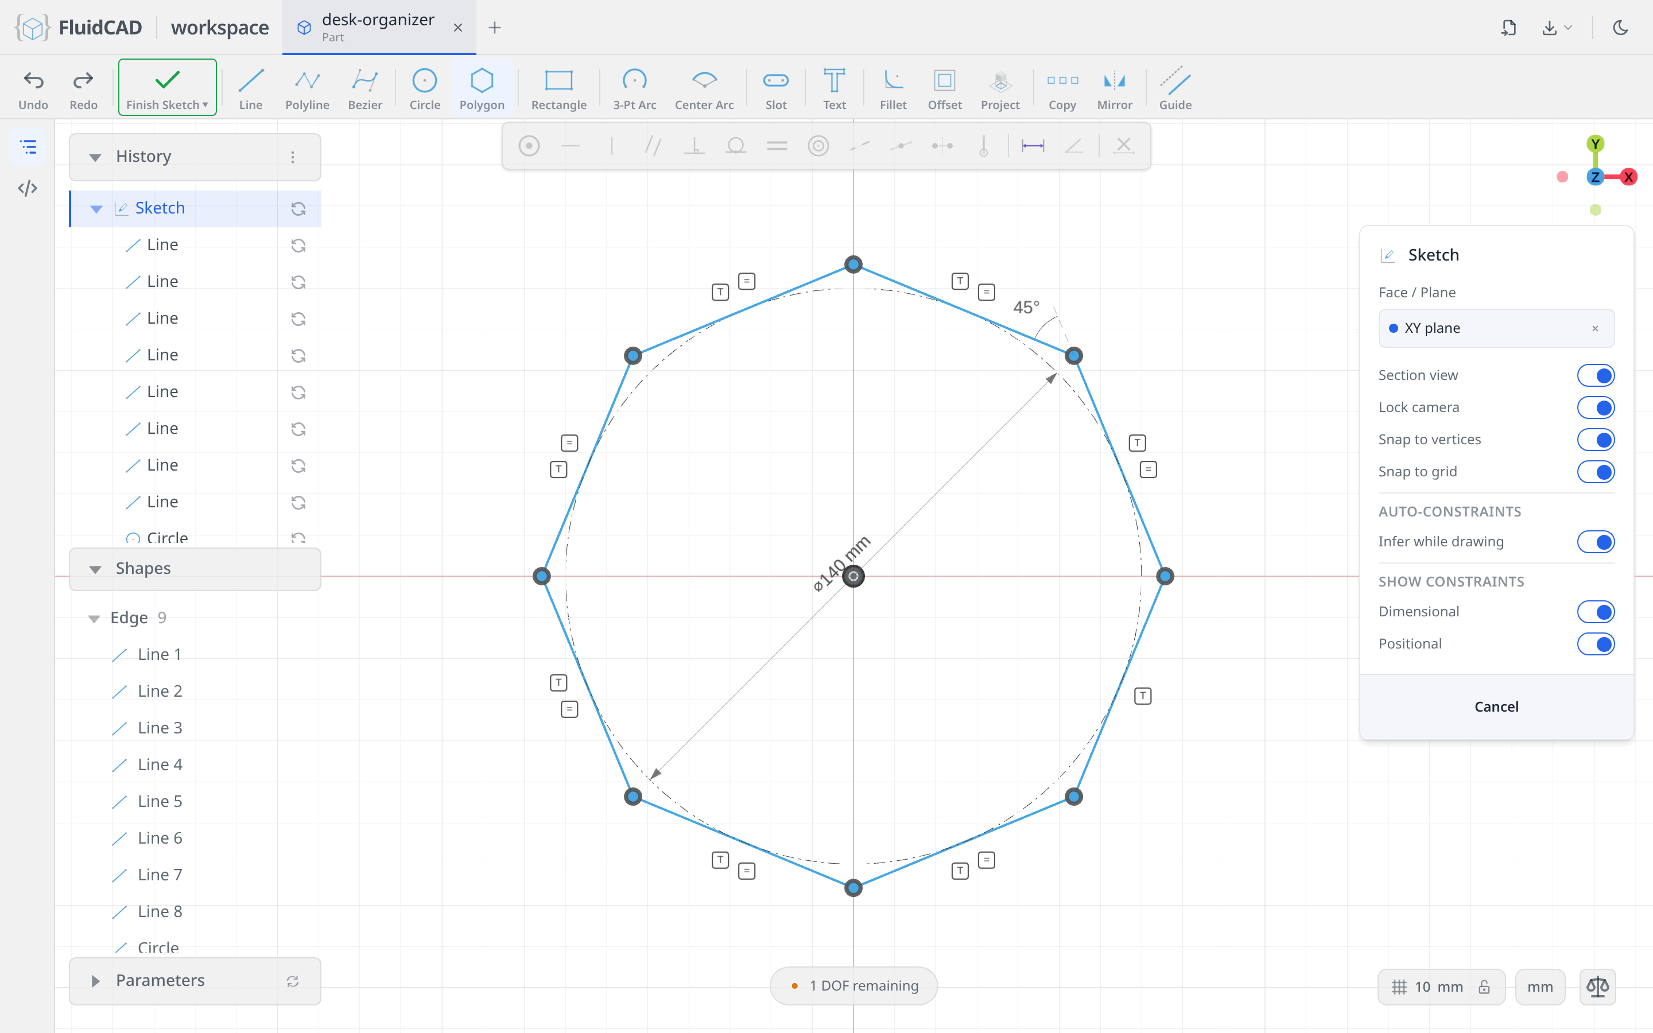This screenshot has width=1653, height=1033.
Task: Open a new tab with plus
Action: (x=495, y=28)
